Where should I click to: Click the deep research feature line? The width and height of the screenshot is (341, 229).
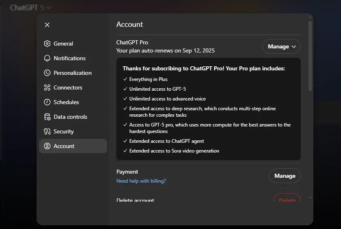[x=203, y=112]
